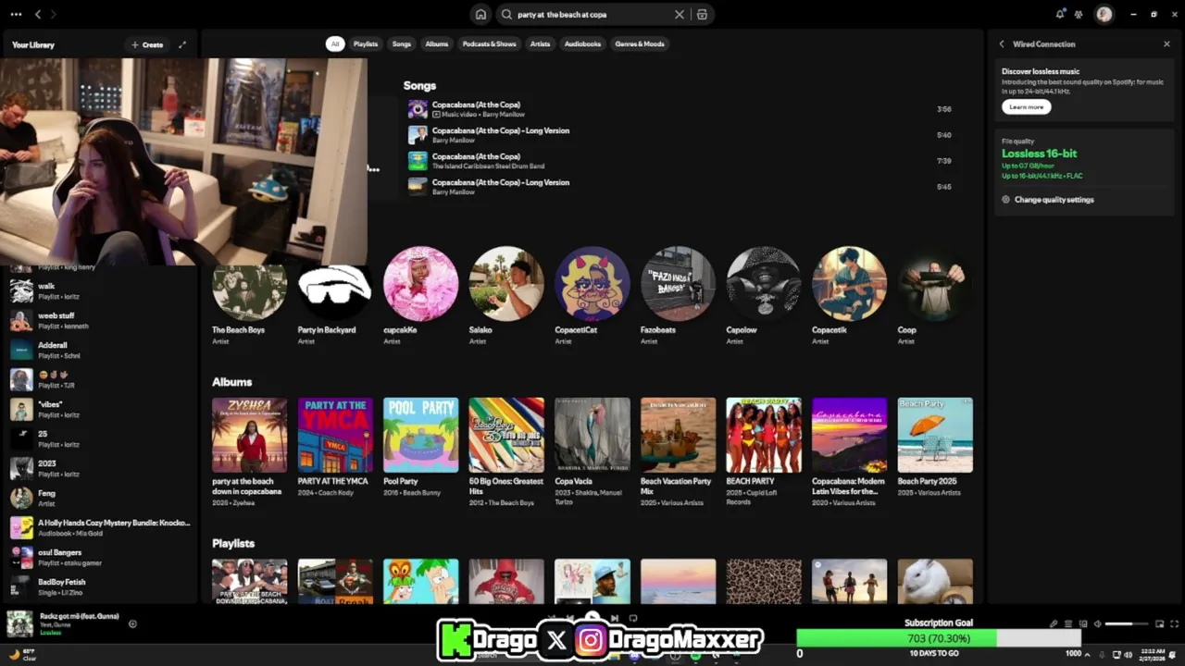Toggle the lyrics microphone icon
1185x666 pixels.
coord(1054,623)
